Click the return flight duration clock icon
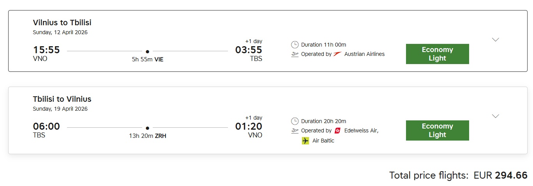Image resolution: width=533 pixels, height=186 pixels. [x=295, y=121]
